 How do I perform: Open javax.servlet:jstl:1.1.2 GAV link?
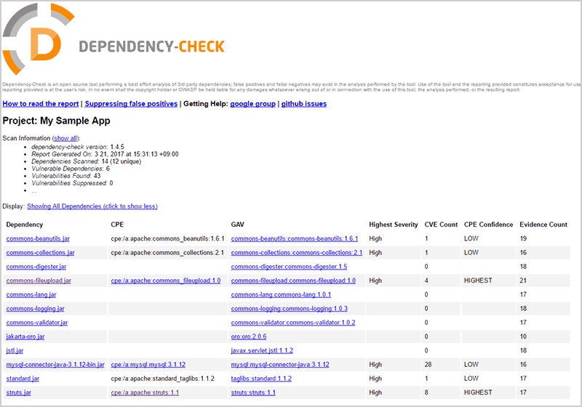click(262, 350)
